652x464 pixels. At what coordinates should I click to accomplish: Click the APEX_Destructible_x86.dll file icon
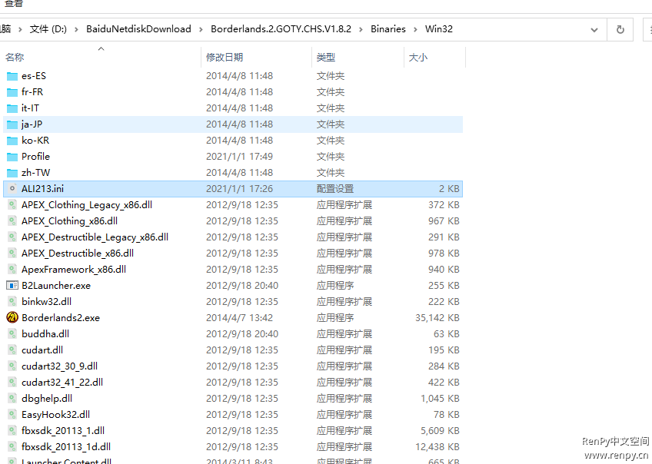click(12, 254)
